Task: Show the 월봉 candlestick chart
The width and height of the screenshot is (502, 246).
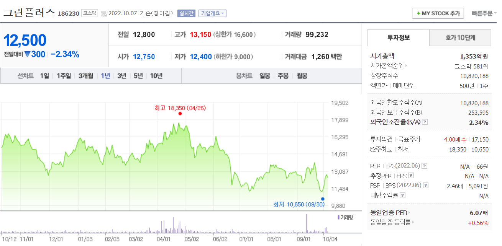Action: click(302, 76)
